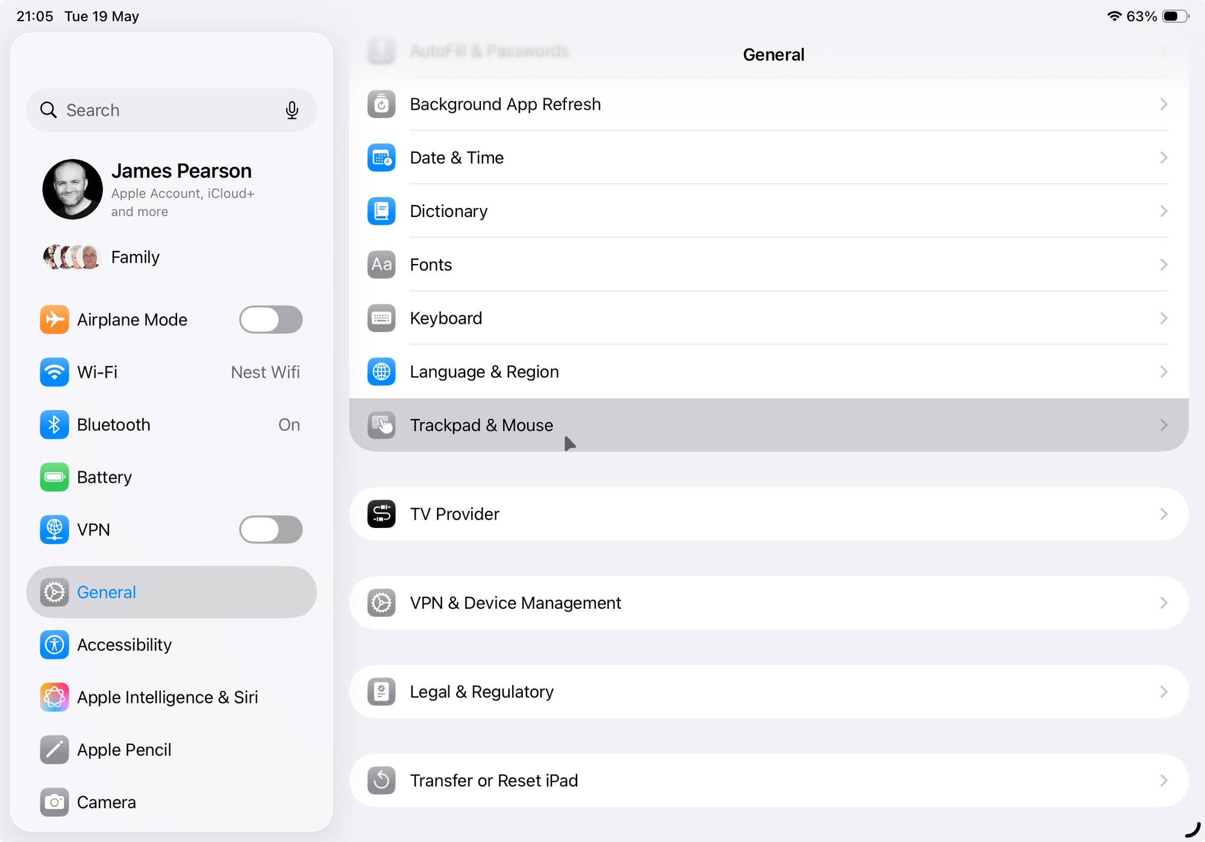Toggle the VPN switch in the sidebar

click(271, 530)
